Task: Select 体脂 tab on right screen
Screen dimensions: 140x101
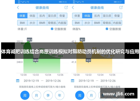Action: (87, 16)
